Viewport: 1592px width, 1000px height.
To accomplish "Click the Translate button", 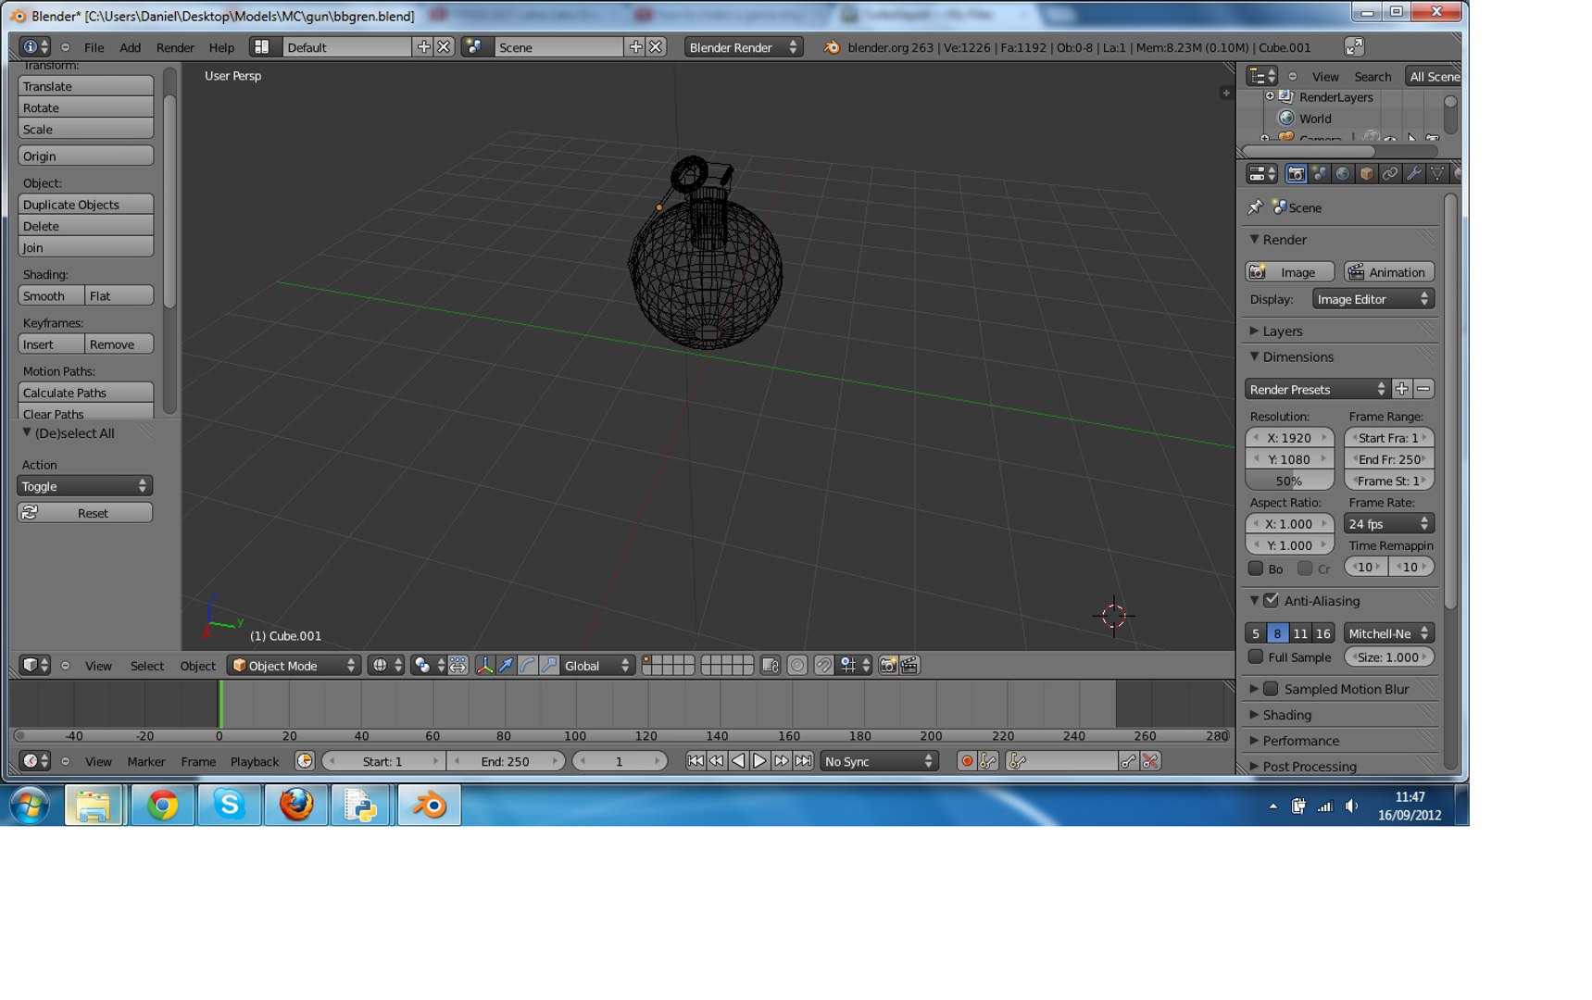I will click(x=85, y=86).
